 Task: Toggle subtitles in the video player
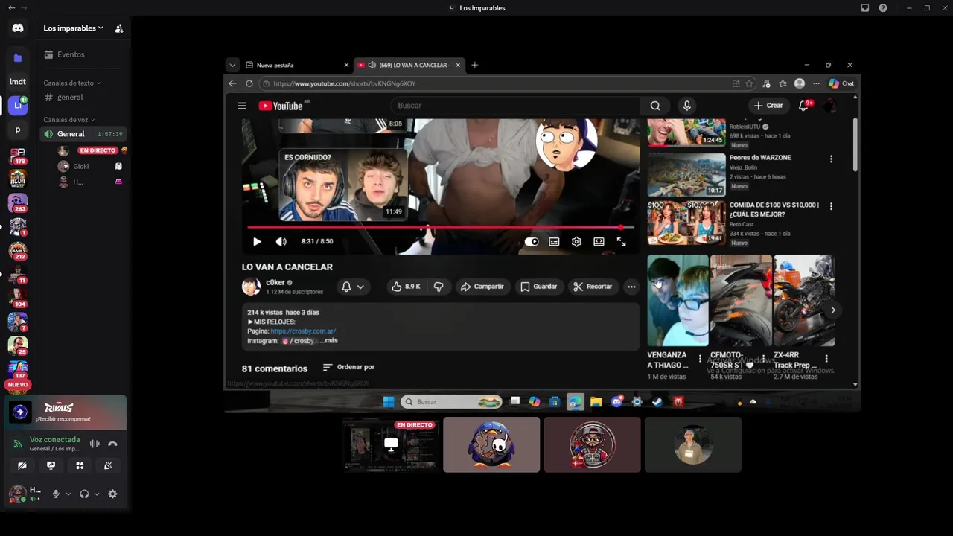[x=554, y=242]
